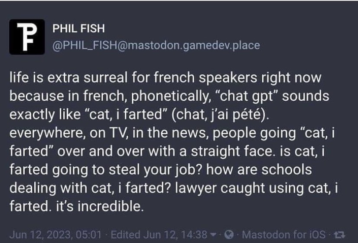Click the quoted "chat gpt" text
Viewport: 358px width, 243px height.
tap(248, 96)
